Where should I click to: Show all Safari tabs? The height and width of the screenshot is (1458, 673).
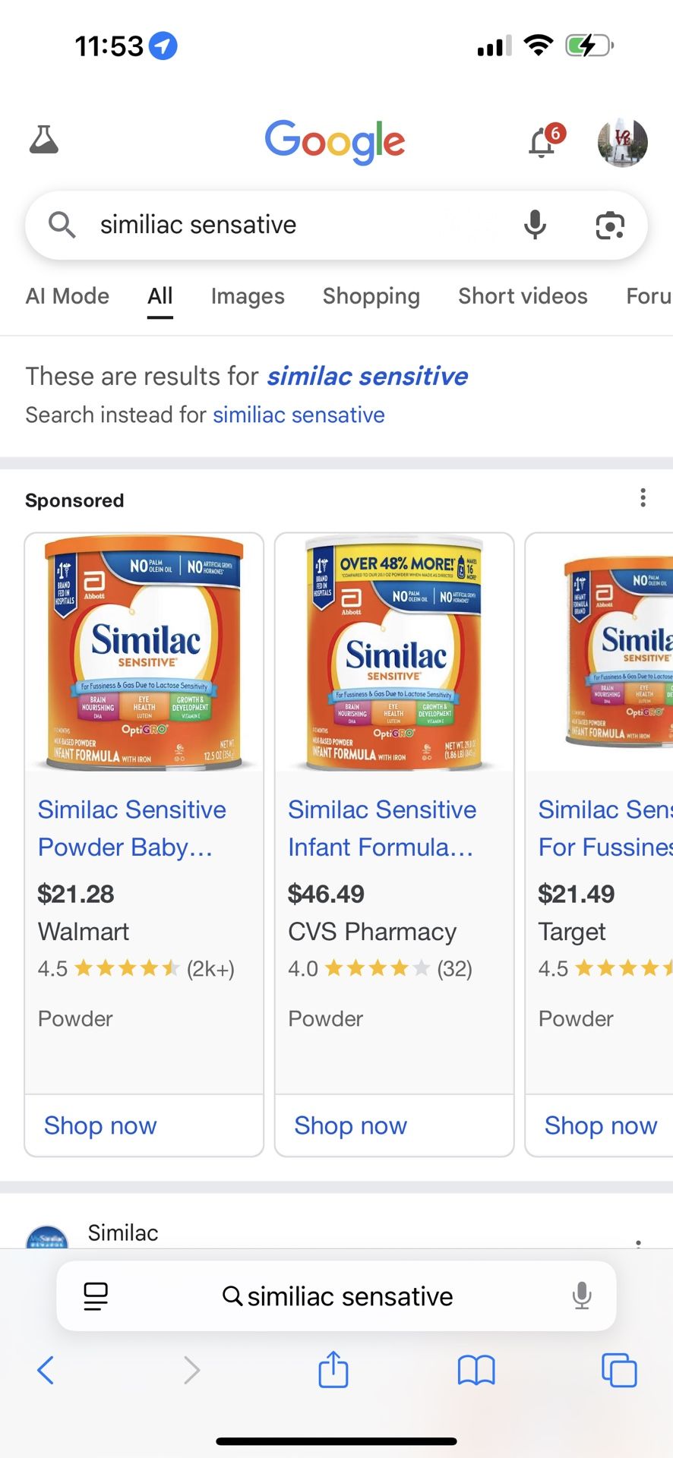pos(619,1370)
